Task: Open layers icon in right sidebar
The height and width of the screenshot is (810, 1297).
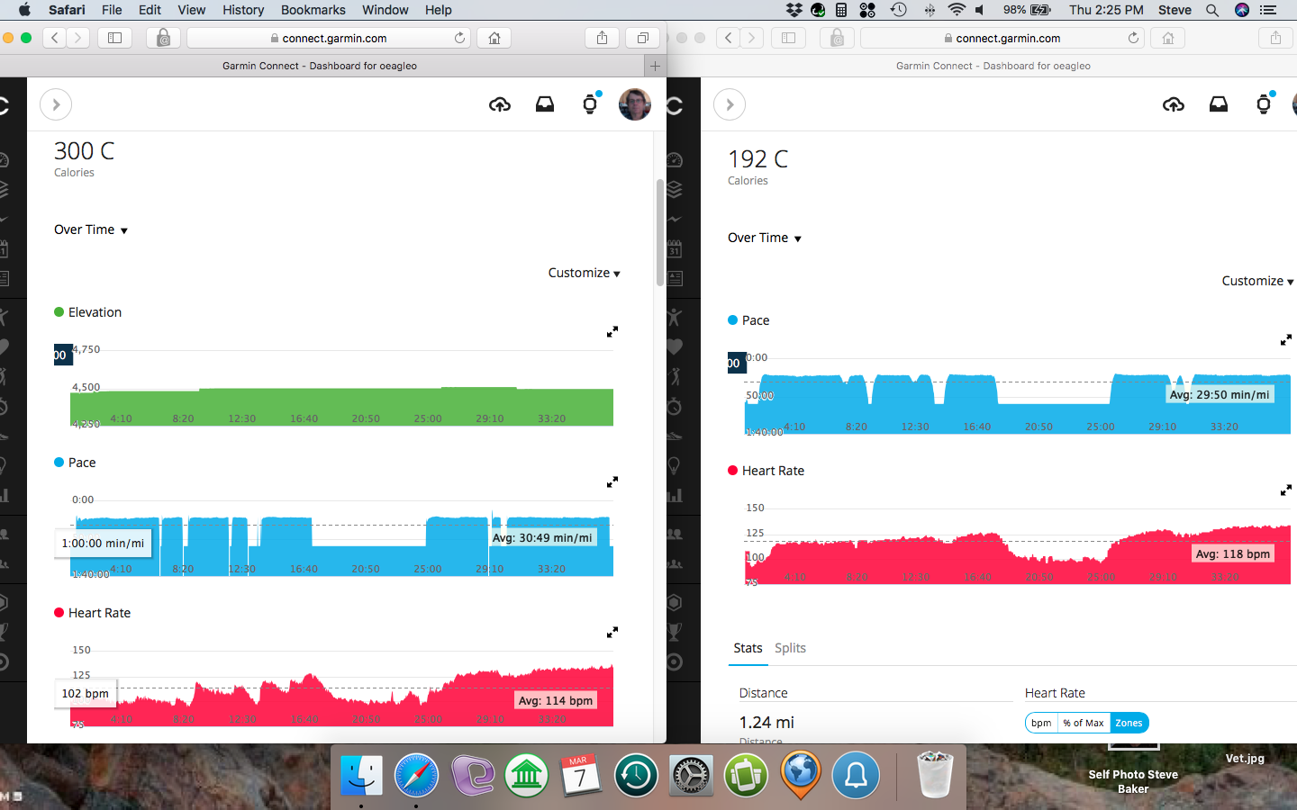Action: click(675, 190)
